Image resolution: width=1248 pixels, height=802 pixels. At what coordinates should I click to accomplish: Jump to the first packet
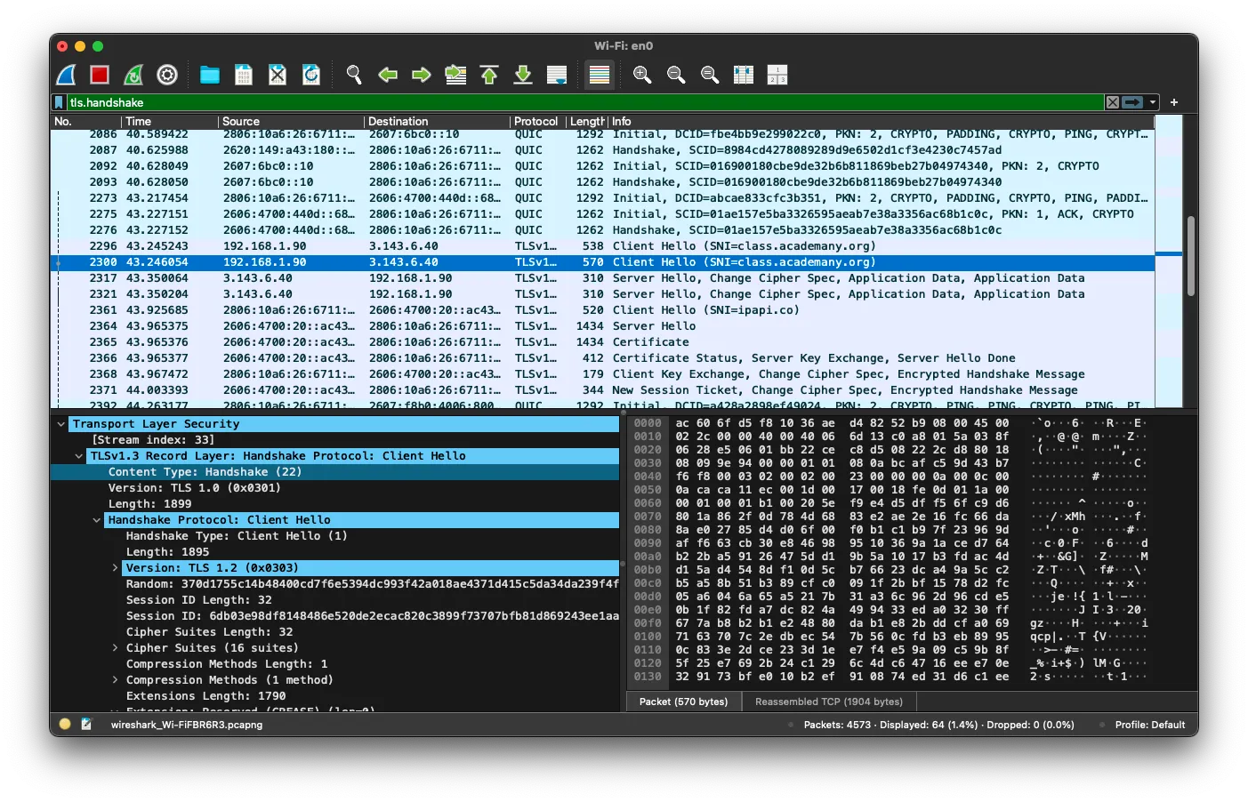(x=489, y=76)
